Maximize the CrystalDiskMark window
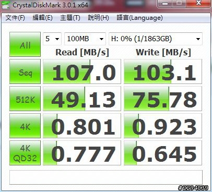 [179, 4]
